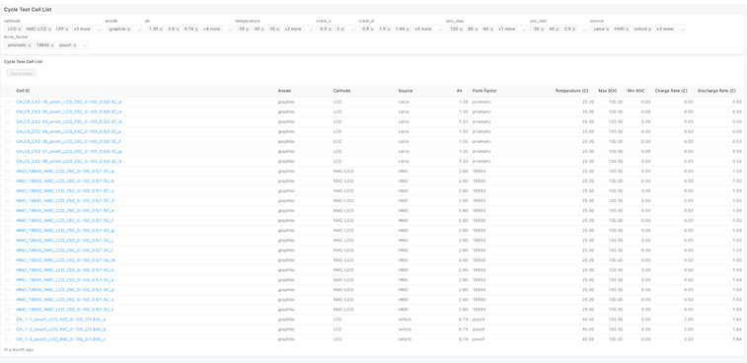This screenshot has height=363, width=747.
Task: Expand the anode filter dropdown arrow
Action: (138, 29)
